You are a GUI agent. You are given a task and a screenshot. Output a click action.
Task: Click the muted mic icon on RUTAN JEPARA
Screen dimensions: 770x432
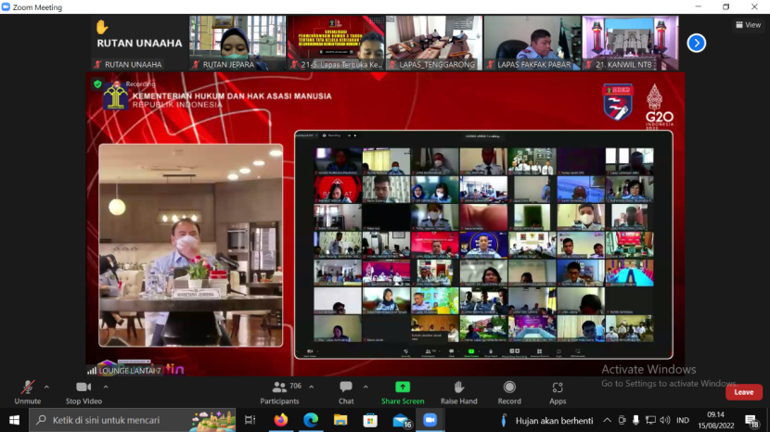click(x=196, y=64)
